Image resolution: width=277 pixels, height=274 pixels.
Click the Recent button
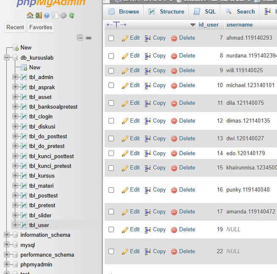15,27
